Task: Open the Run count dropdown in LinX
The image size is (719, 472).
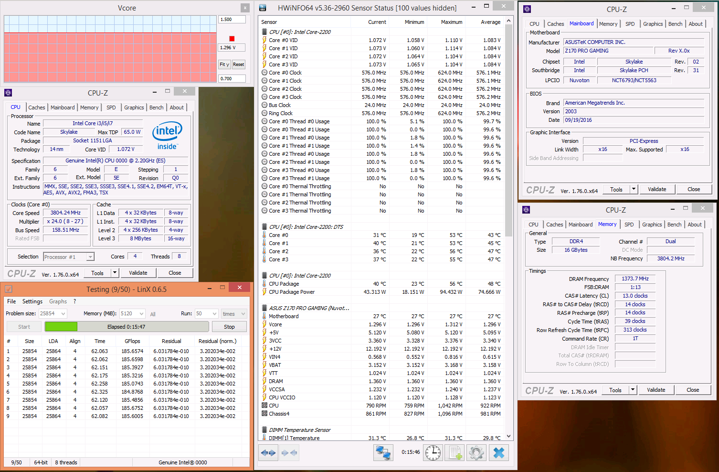Action: click(215, 314)
